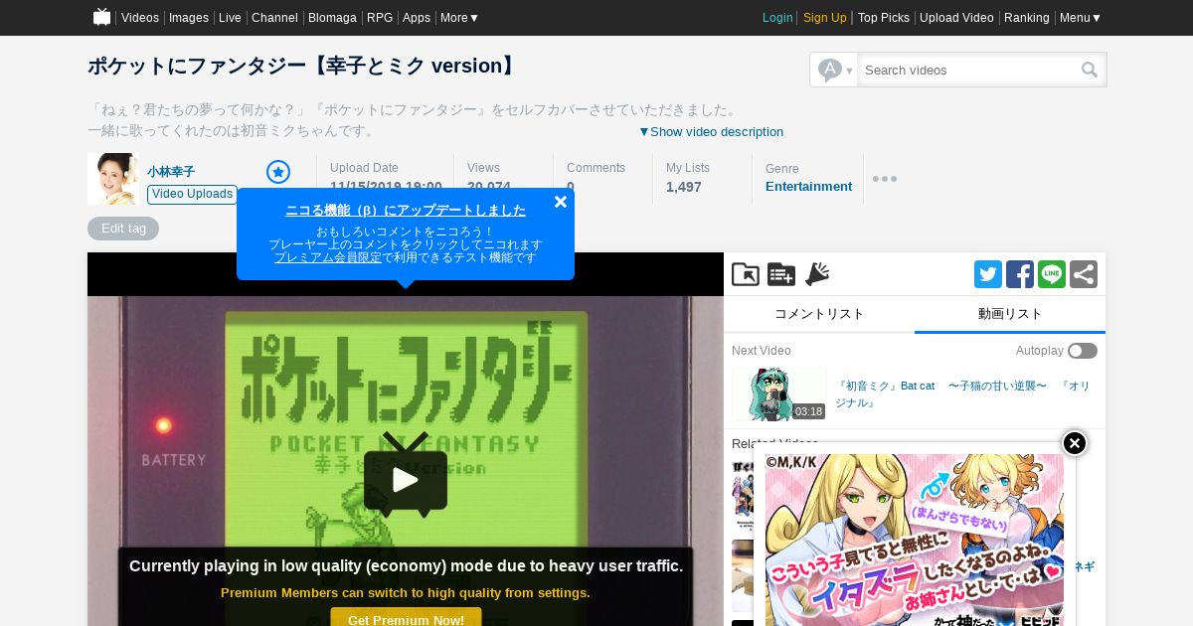Click the add to My List icon
1193x626 pixels.
781,274
